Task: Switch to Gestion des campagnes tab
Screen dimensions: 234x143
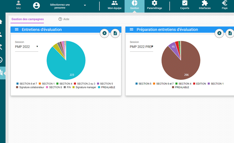Action: click(x=27, y=19)
